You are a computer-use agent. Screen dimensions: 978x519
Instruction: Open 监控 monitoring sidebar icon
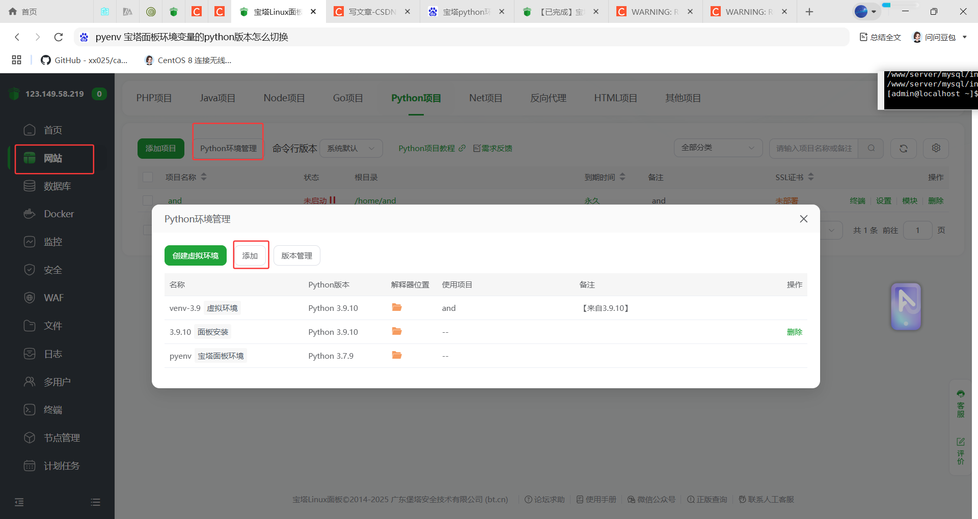30,242
